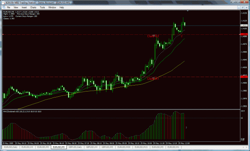250x151 pixels.
Task: Click the Current Days Range text
Action: pos(26,16)
